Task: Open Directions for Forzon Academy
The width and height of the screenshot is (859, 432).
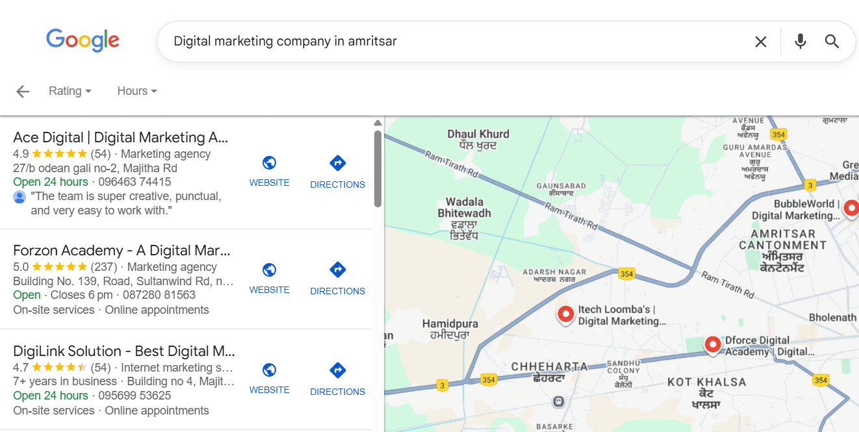Action: coord(337,270)
